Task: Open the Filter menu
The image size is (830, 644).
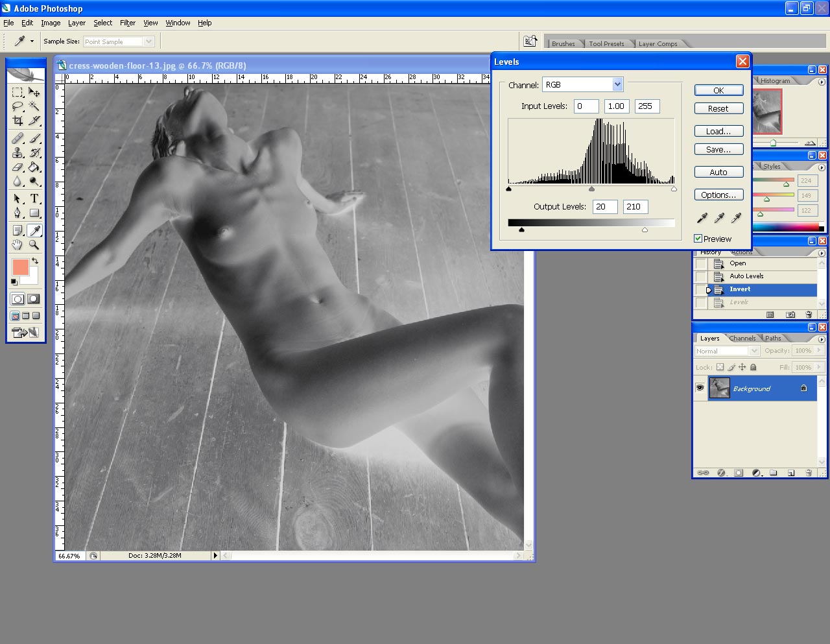Action: click(x=128, y=23)
